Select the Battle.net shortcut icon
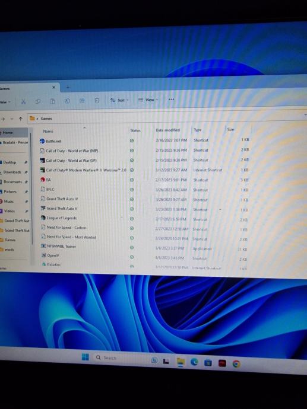 [x=42, y=141]
